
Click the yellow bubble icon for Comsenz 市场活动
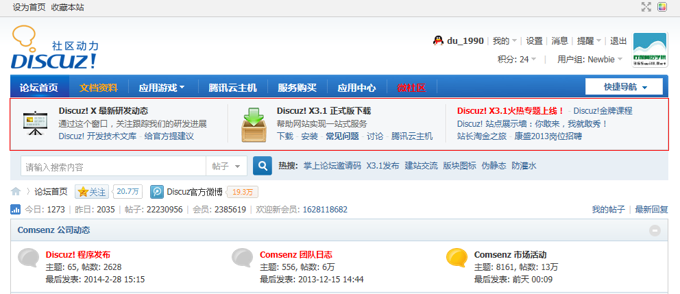point(457,258)
